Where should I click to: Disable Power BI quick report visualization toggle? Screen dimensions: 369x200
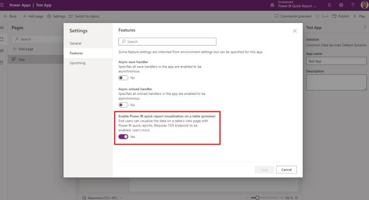pyautogui.click(x=124, y=137)
